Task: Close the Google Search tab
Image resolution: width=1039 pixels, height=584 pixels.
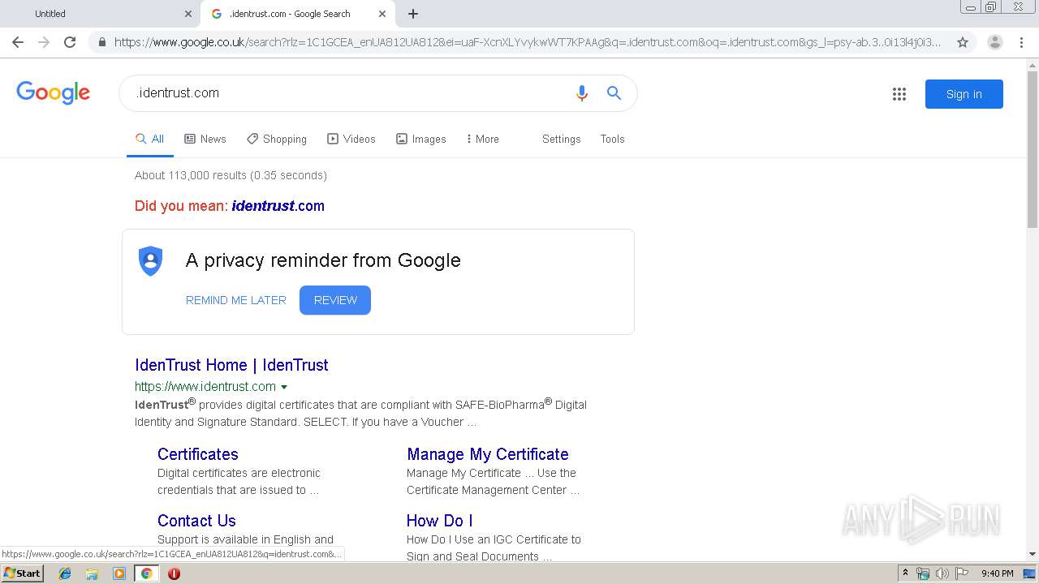Action: click(382, 14)
